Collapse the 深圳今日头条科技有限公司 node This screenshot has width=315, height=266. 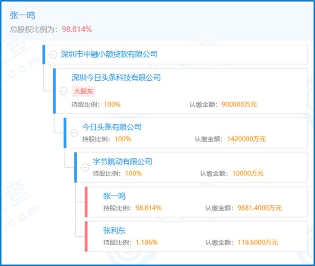[x=64, y=91]
